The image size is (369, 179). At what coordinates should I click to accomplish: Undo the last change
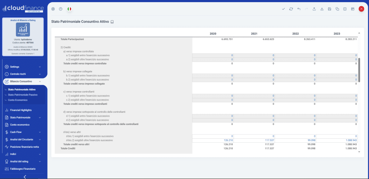pos(299,9)
